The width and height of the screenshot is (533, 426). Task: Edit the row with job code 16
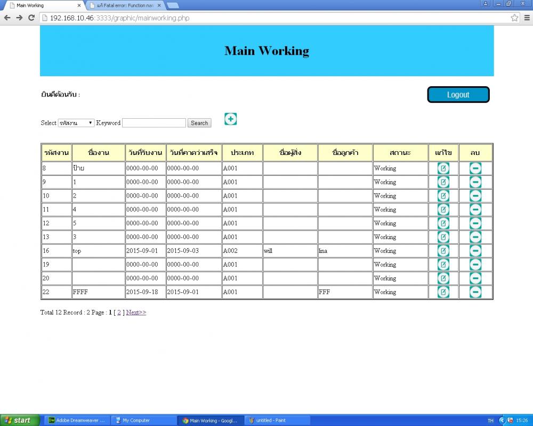point(443,251)
